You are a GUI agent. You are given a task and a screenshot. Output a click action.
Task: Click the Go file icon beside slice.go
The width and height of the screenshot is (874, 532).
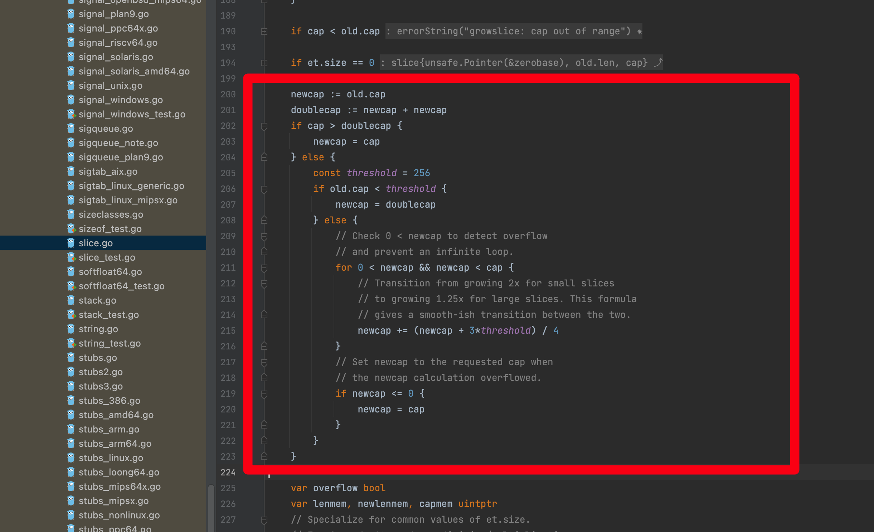[x=71, y=243]
